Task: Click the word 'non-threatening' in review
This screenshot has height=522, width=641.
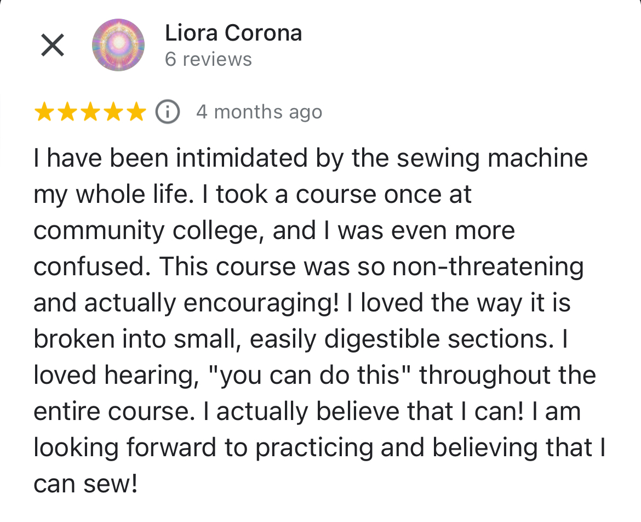Action: [x=488, y=266]
